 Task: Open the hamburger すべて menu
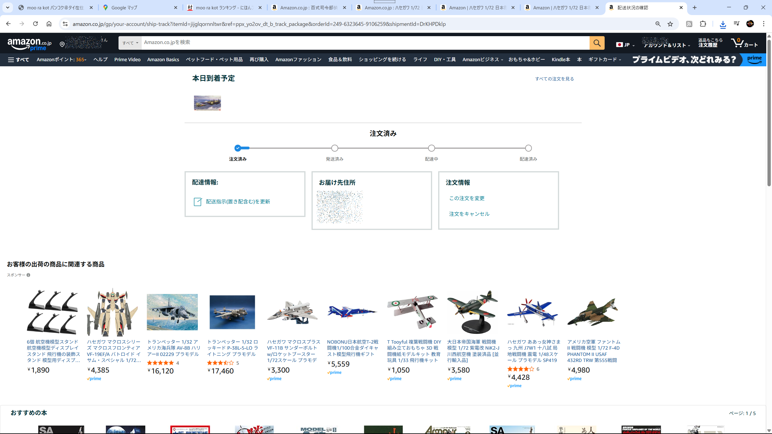point(18,60)
